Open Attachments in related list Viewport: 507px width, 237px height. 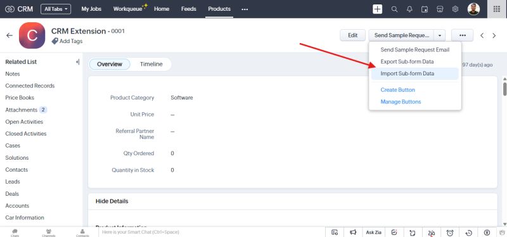click(x=22, y=110)
